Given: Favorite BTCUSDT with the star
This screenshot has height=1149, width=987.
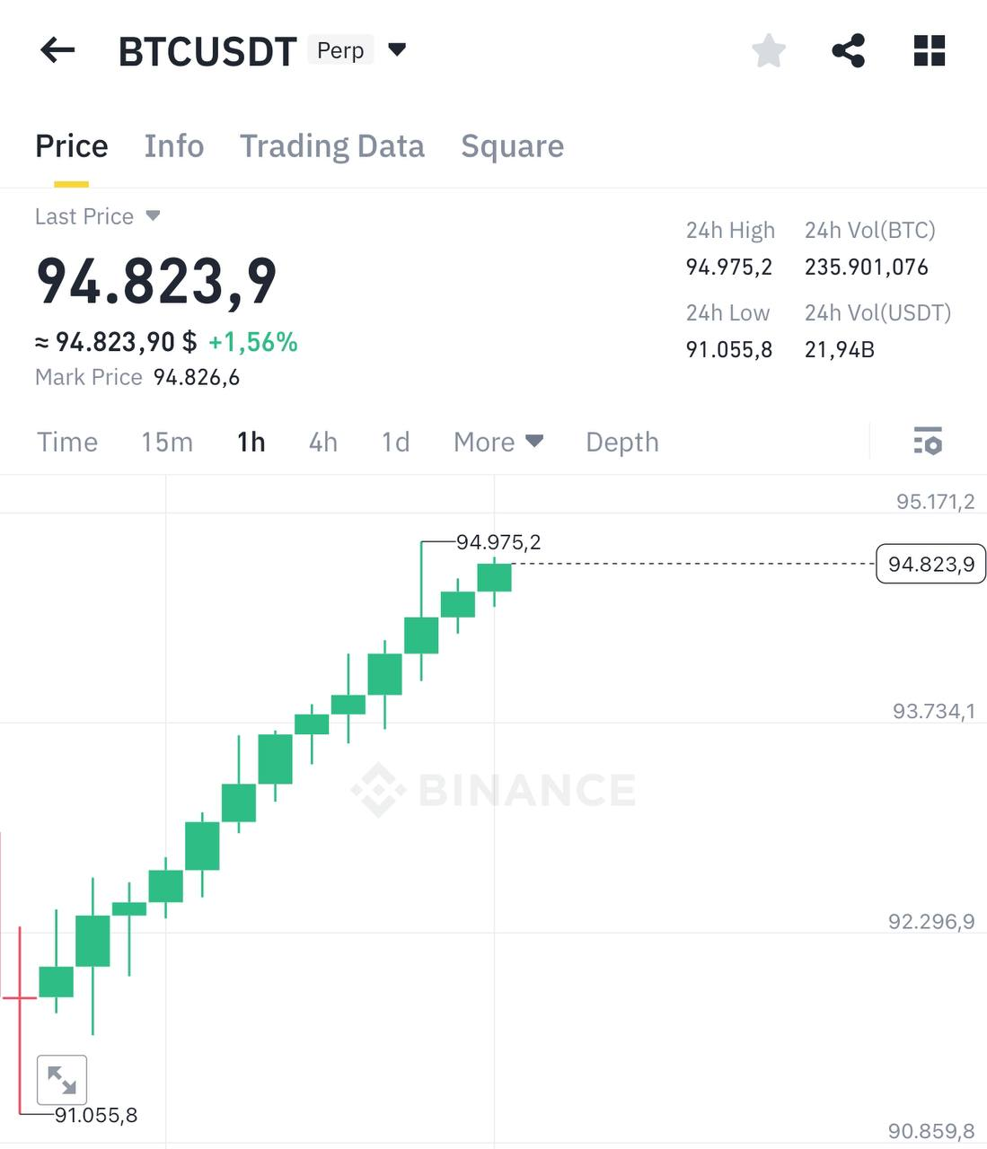Looking at the screenshot, I should (769, 50).
